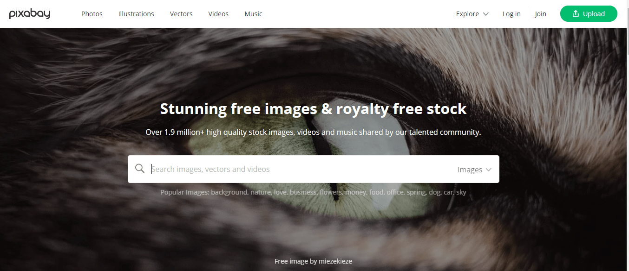
Task: Select the popular tag nature
Action: (260, 192)
